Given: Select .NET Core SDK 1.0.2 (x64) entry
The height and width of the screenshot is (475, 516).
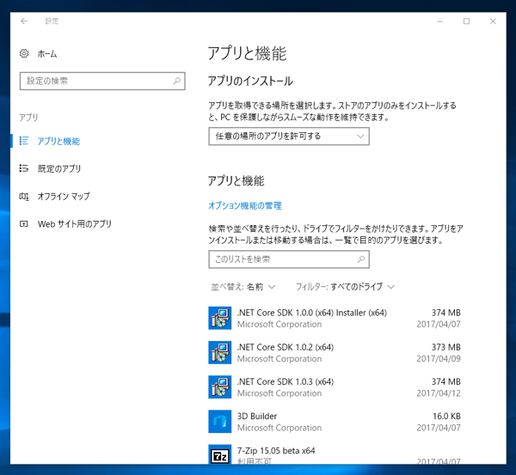Looking at the screenshot, I should click(x=335, y=352).
